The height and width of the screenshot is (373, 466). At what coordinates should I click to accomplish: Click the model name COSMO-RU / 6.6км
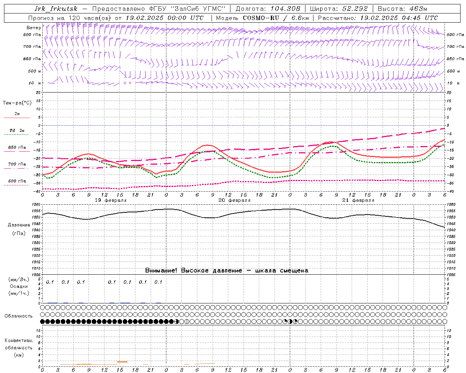(276, 18)
